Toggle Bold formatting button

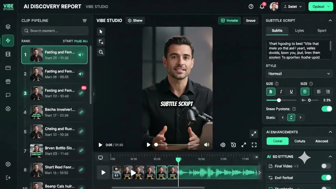click(x=271, y=92)
